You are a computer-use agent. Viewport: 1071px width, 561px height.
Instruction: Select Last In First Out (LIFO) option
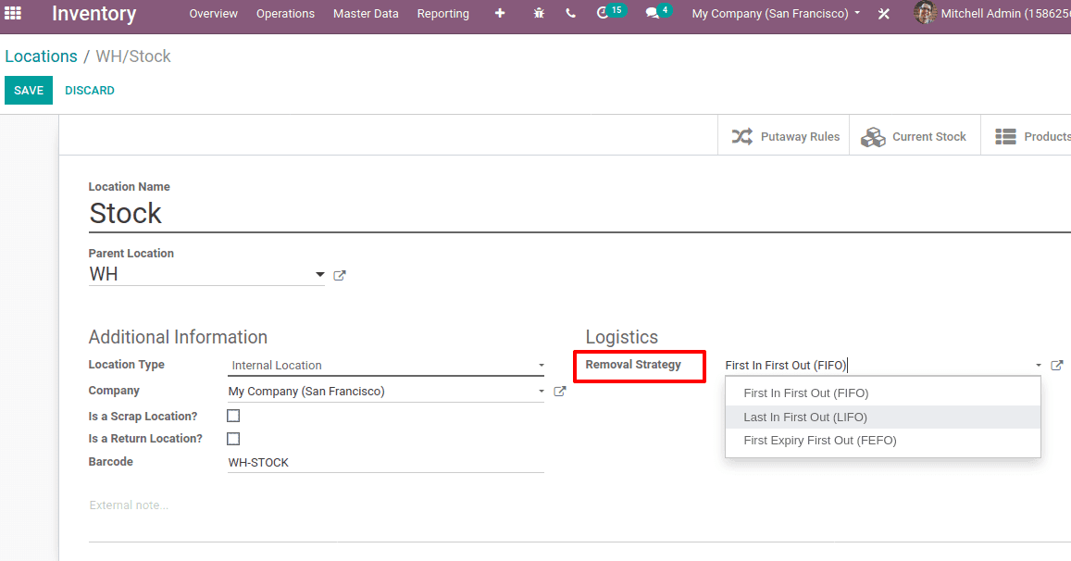point(882,417)
